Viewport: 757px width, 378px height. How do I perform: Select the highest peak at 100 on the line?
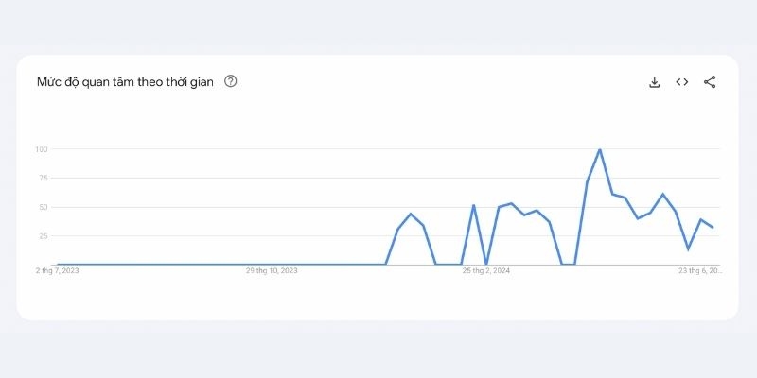[x=600, y=150]
